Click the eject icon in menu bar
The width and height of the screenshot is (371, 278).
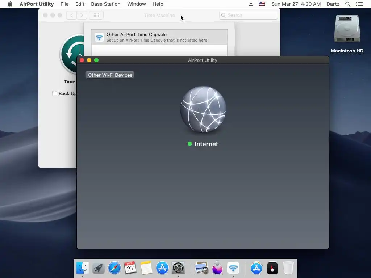click(251, 4)
